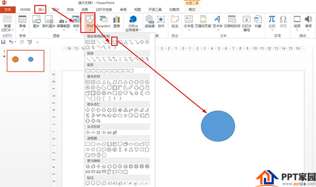Click the Omega symbol (符号) icon

pyautogui.click(x=283, y=19)
